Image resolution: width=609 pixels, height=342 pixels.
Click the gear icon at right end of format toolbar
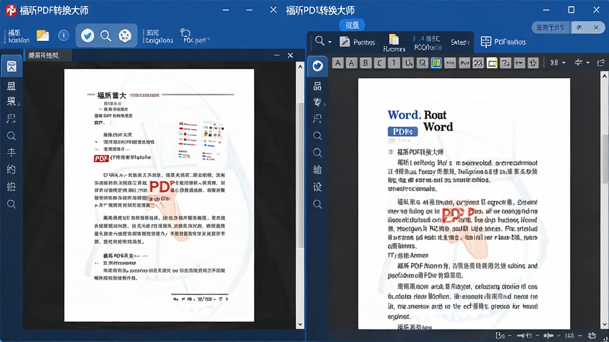click(601, 63)
